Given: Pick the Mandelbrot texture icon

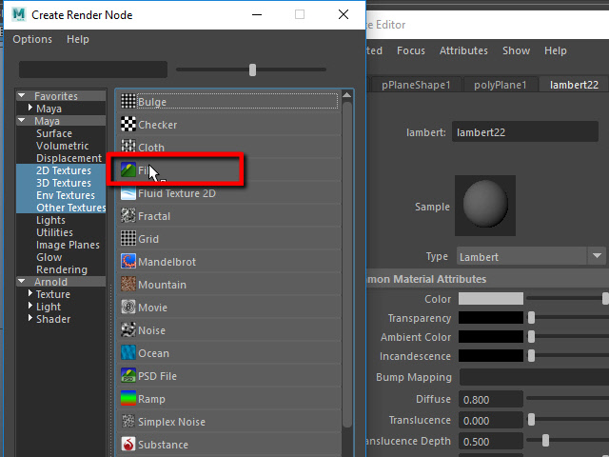Looking at the screenshot, I should [128, 262].
